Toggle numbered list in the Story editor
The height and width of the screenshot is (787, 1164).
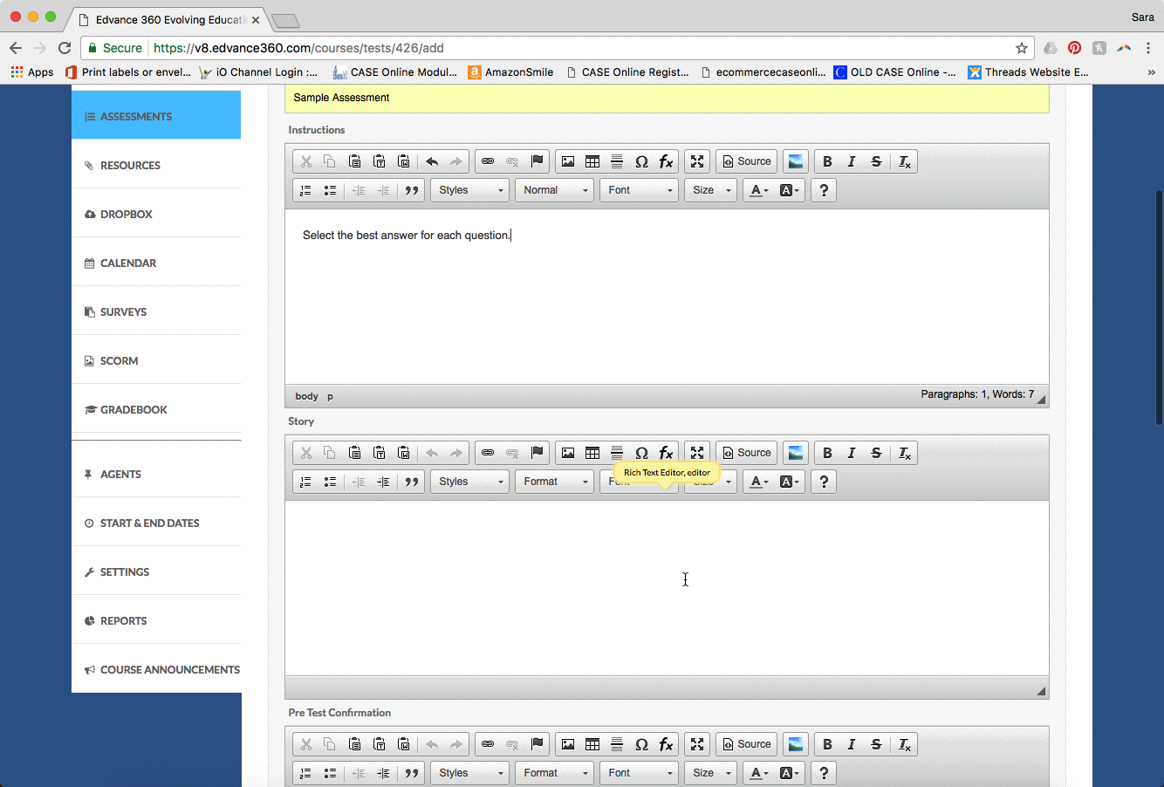(x=305, y=482)
